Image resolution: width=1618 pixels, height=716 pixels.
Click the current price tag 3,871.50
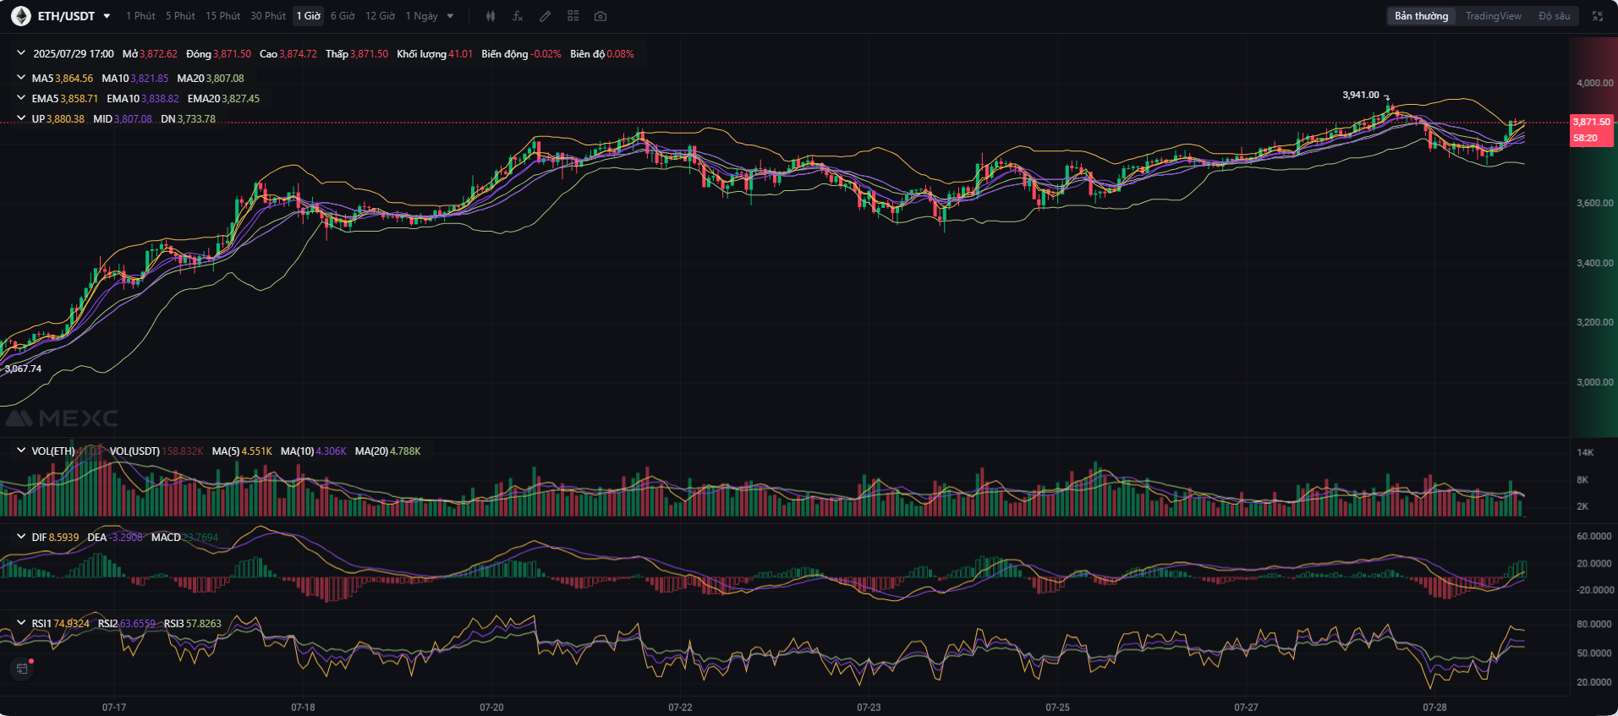(1592, 122)
